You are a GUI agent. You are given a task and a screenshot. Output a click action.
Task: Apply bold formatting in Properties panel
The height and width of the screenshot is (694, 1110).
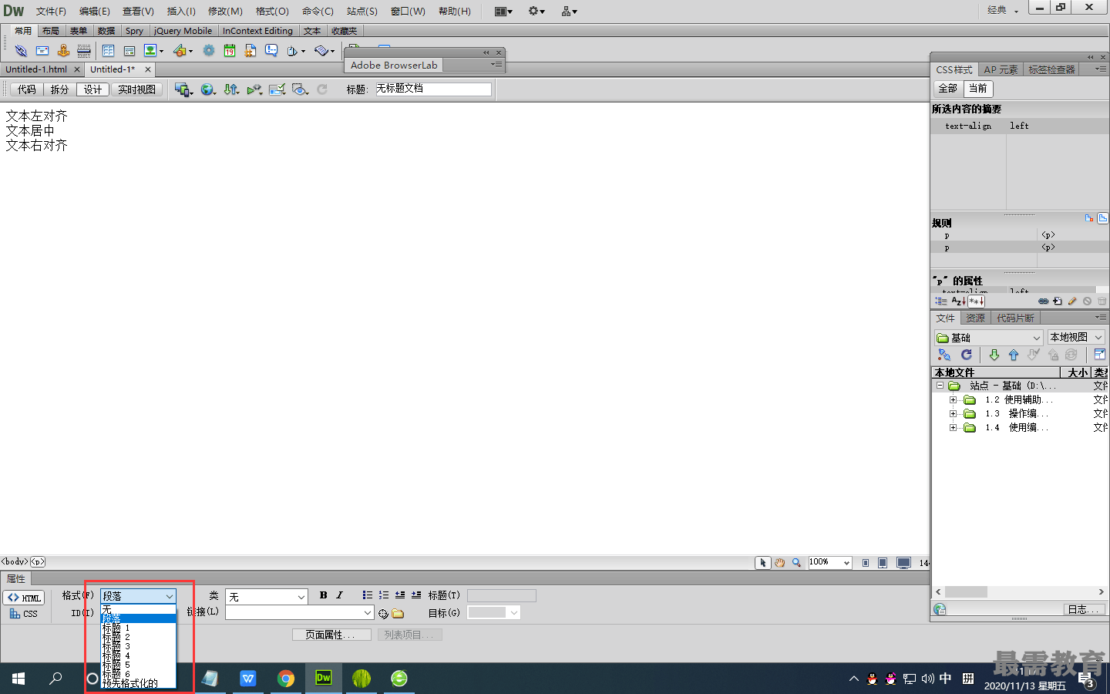tap(324, 595)
